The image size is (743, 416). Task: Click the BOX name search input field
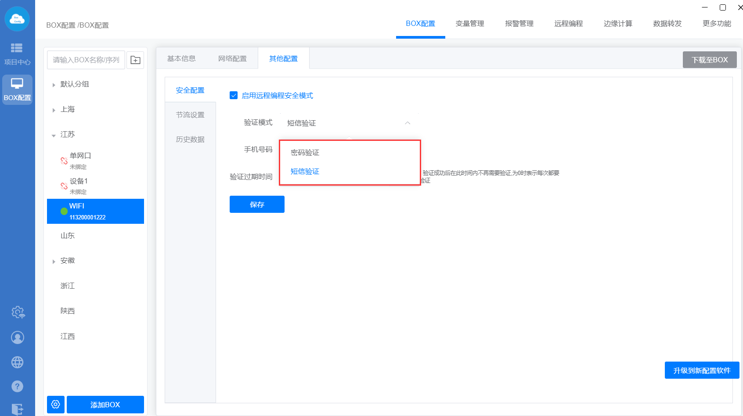86,60
